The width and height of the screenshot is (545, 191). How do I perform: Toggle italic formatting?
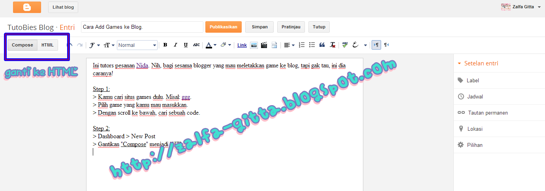[x=175, y=45]
